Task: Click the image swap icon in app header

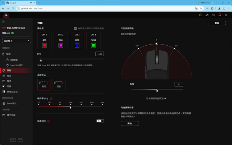Action: (x=207, y=15)
